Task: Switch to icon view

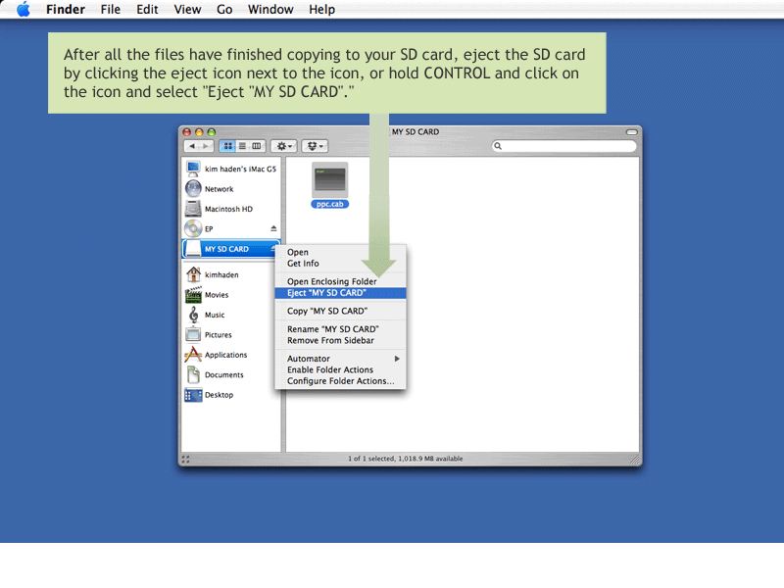Action: pyautogui.click(x=228, y=146)
